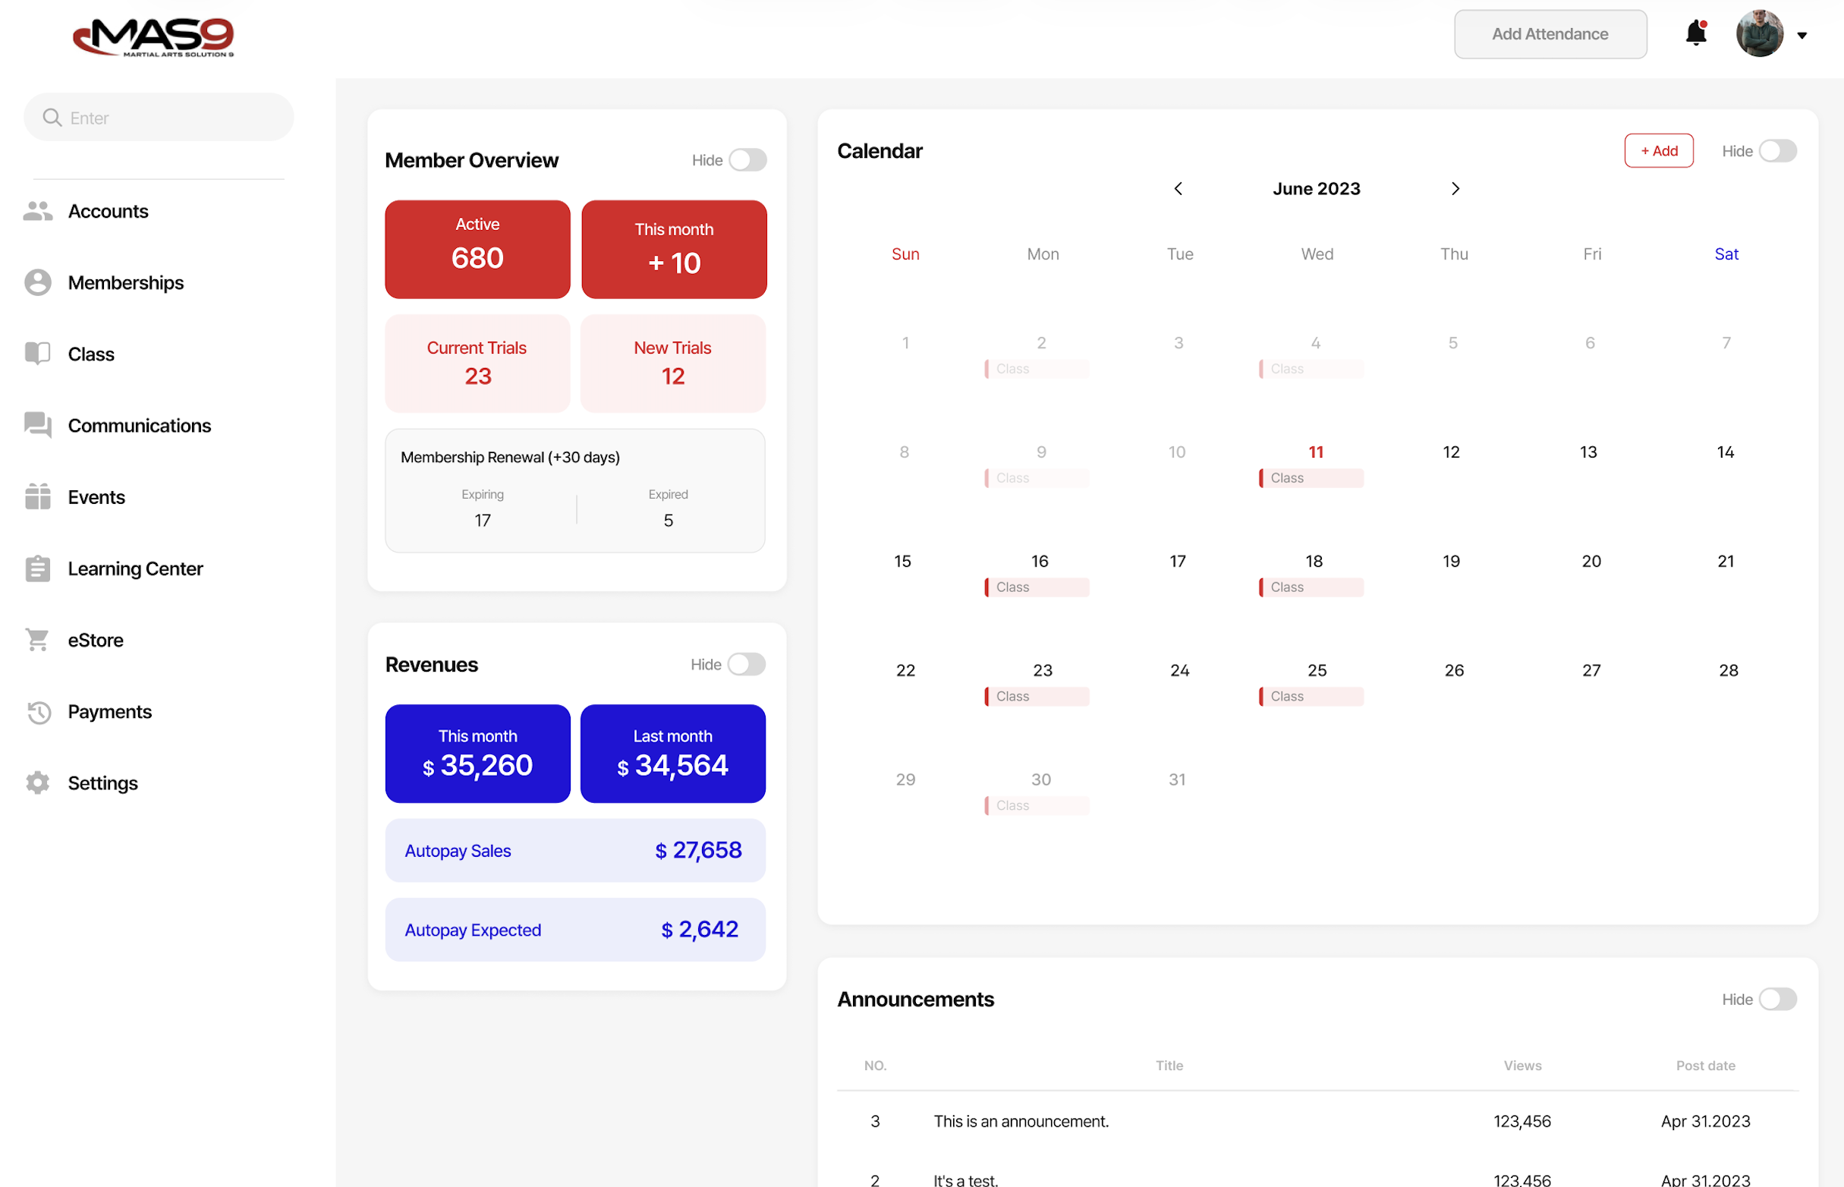Open the Memberships section icon
The height and width of the screenshot is (1187, 1844).
[x=37, y=282]
